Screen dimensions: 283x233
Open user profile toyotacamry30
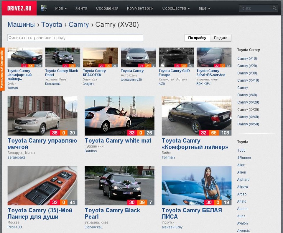131,80
